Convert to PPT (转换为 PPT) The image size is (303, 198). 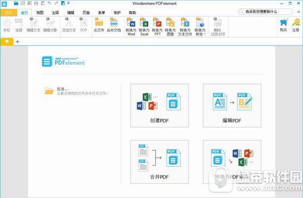click(157, 27)
